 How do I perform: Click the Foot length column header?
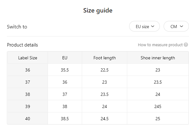coord(104,58)
